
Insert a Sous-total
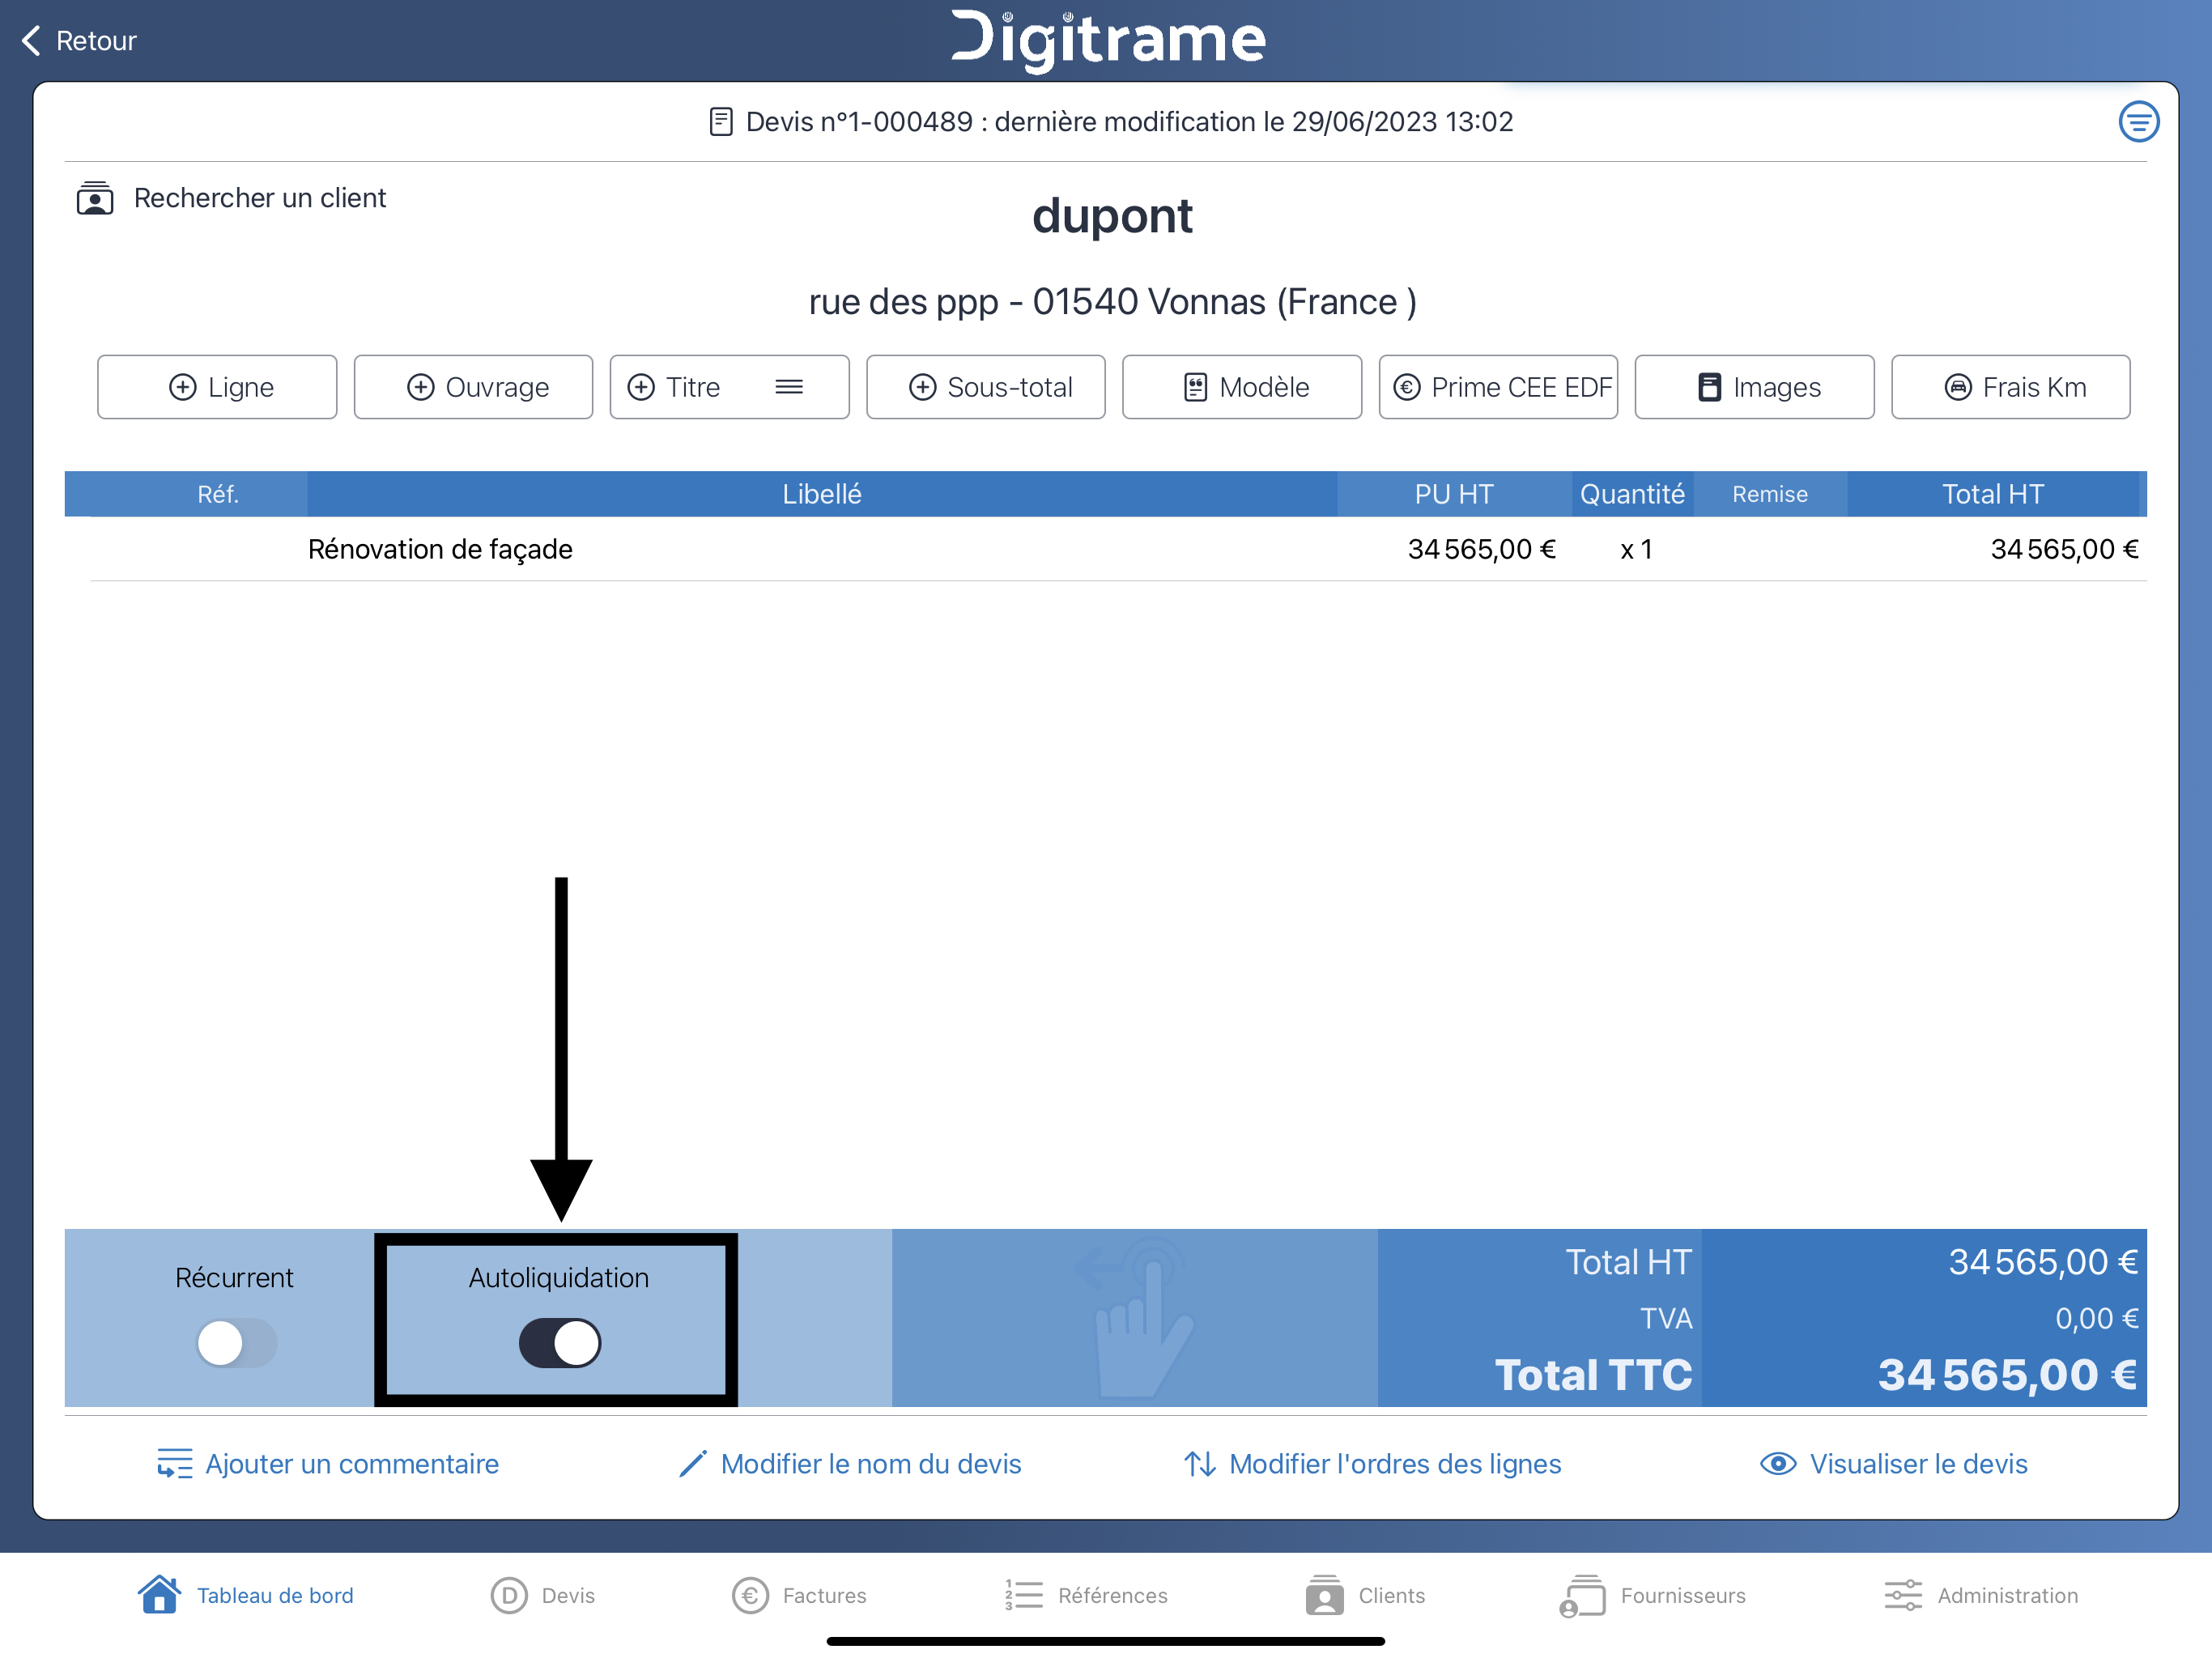985,387
